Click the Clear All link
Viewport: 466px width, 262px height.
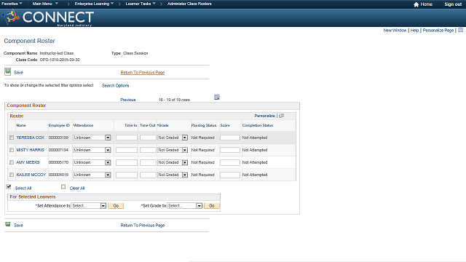pyautogui.click(x=77, y=188)
